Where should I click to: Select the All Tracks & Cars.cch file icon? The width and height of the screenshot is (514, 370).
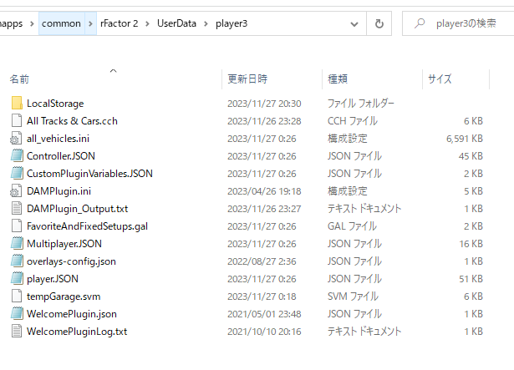tap(17, 120)
